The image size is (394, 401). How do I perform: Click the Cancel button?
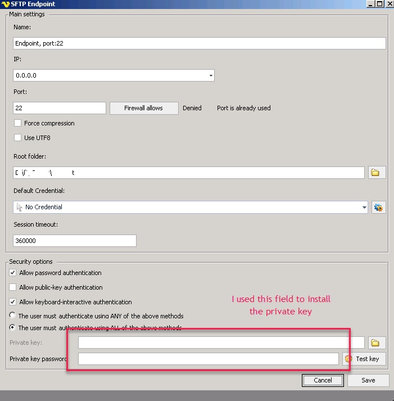tap(323, 380)
